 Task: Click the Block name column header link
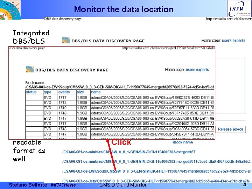pos(183,142)
